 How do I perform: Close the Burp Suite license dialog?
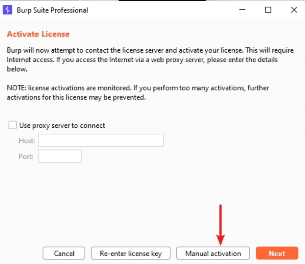point(294,10)
